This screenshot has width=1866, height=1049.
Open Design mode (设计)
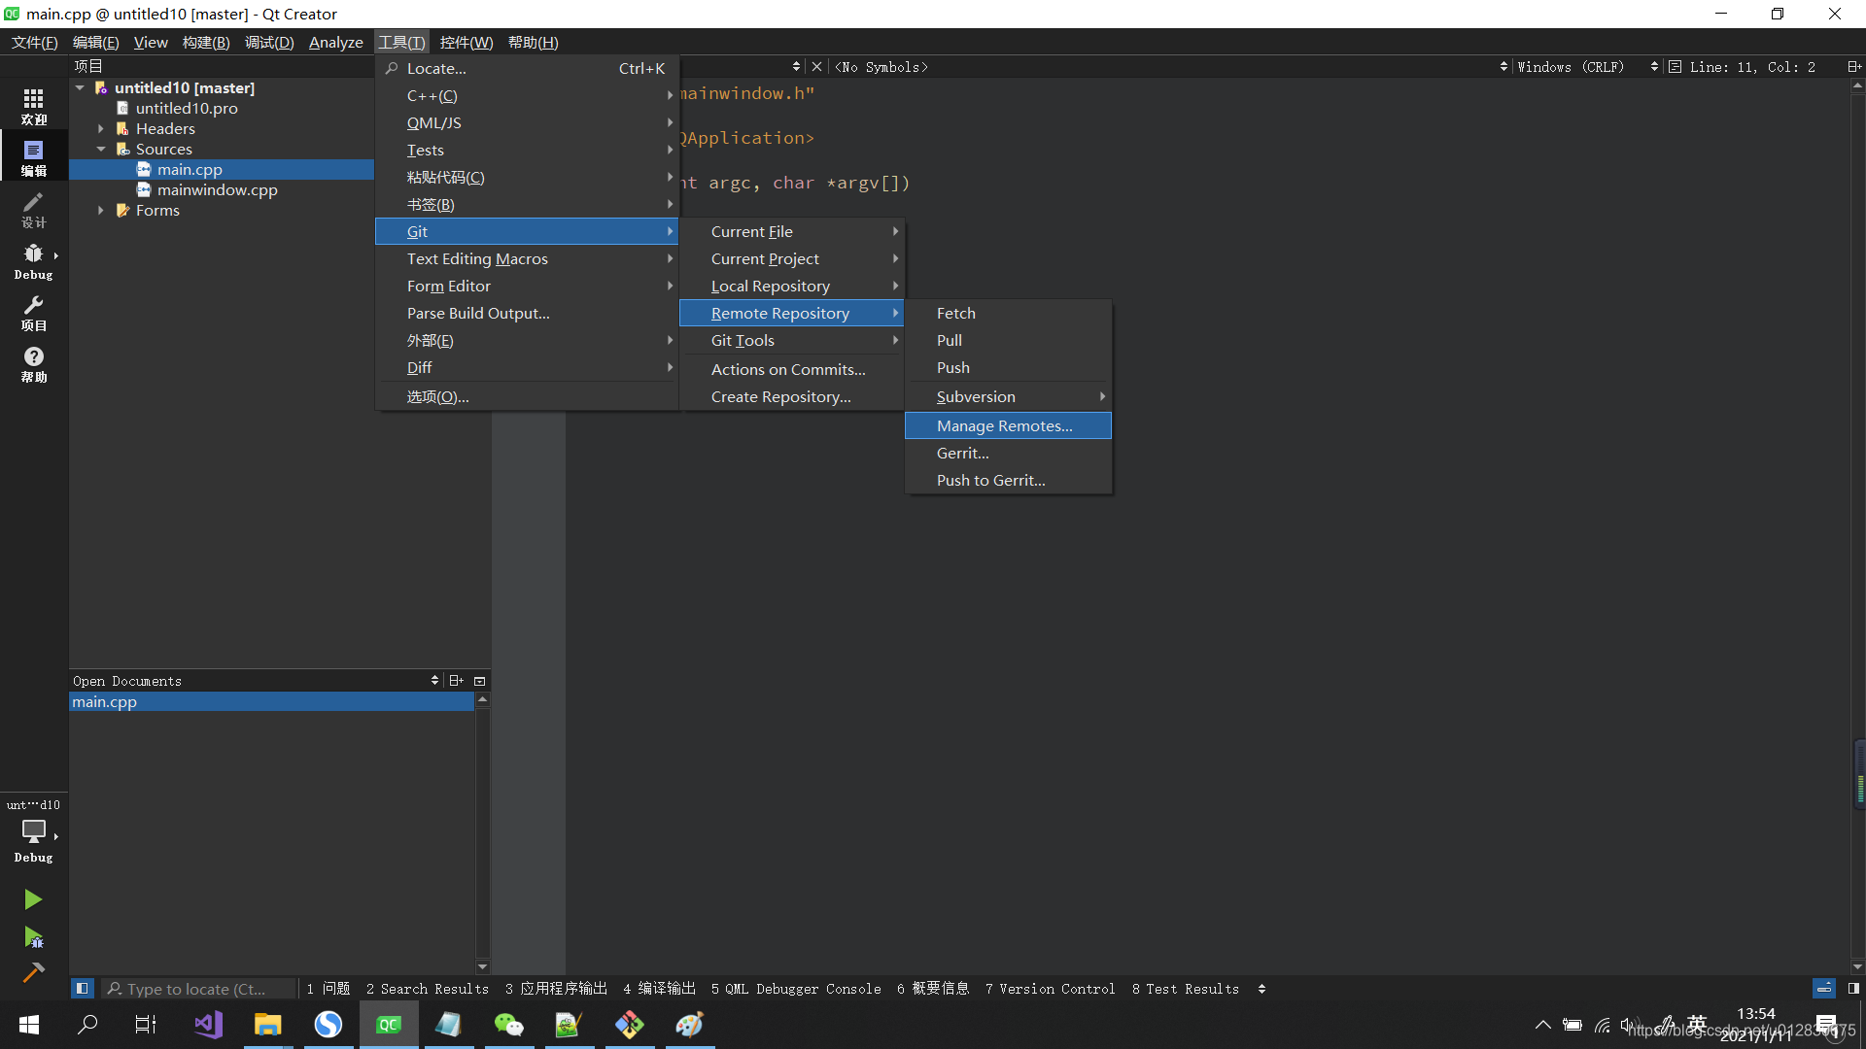(34, 209)
